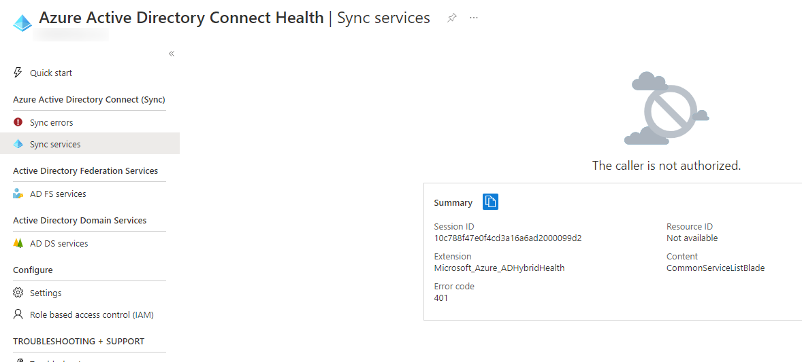Click the Settings gear icon
The width and height of the screenshot is (802, 362).
(x=18, y=293)
